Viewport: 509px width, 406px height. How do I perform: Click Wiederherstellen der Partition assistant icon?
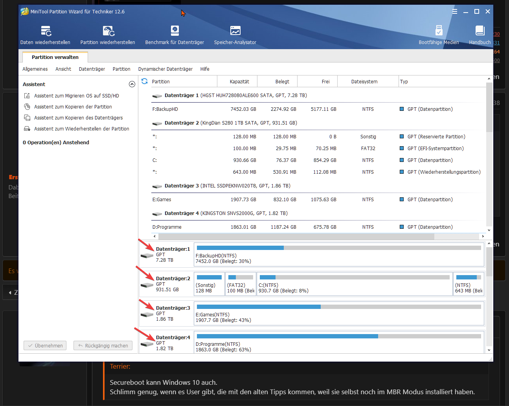[x=27, y=129]
